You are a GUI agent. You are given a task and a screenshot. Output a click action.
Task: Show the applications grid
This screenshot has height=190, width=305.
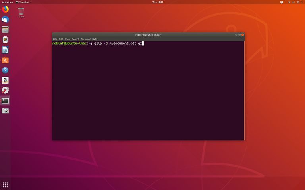click(5, 185)
